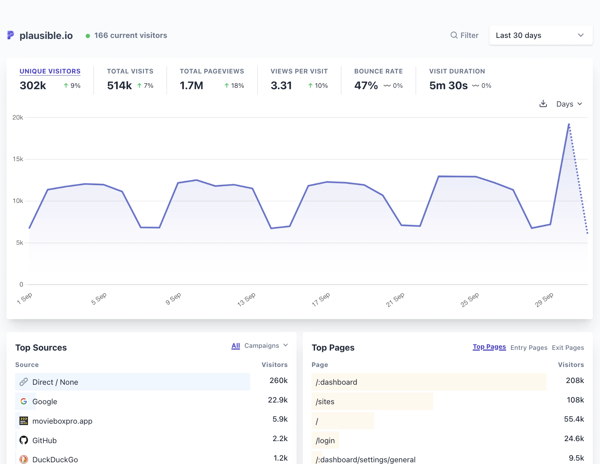
Task: Click the 166 current visitors indicator
Action: (131, 35)
